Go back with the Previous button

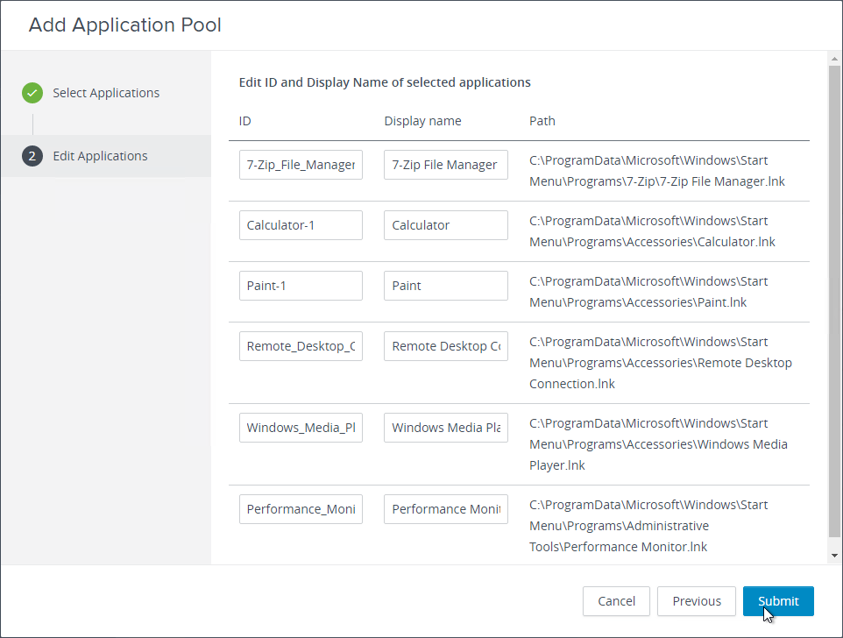point(697,601)
